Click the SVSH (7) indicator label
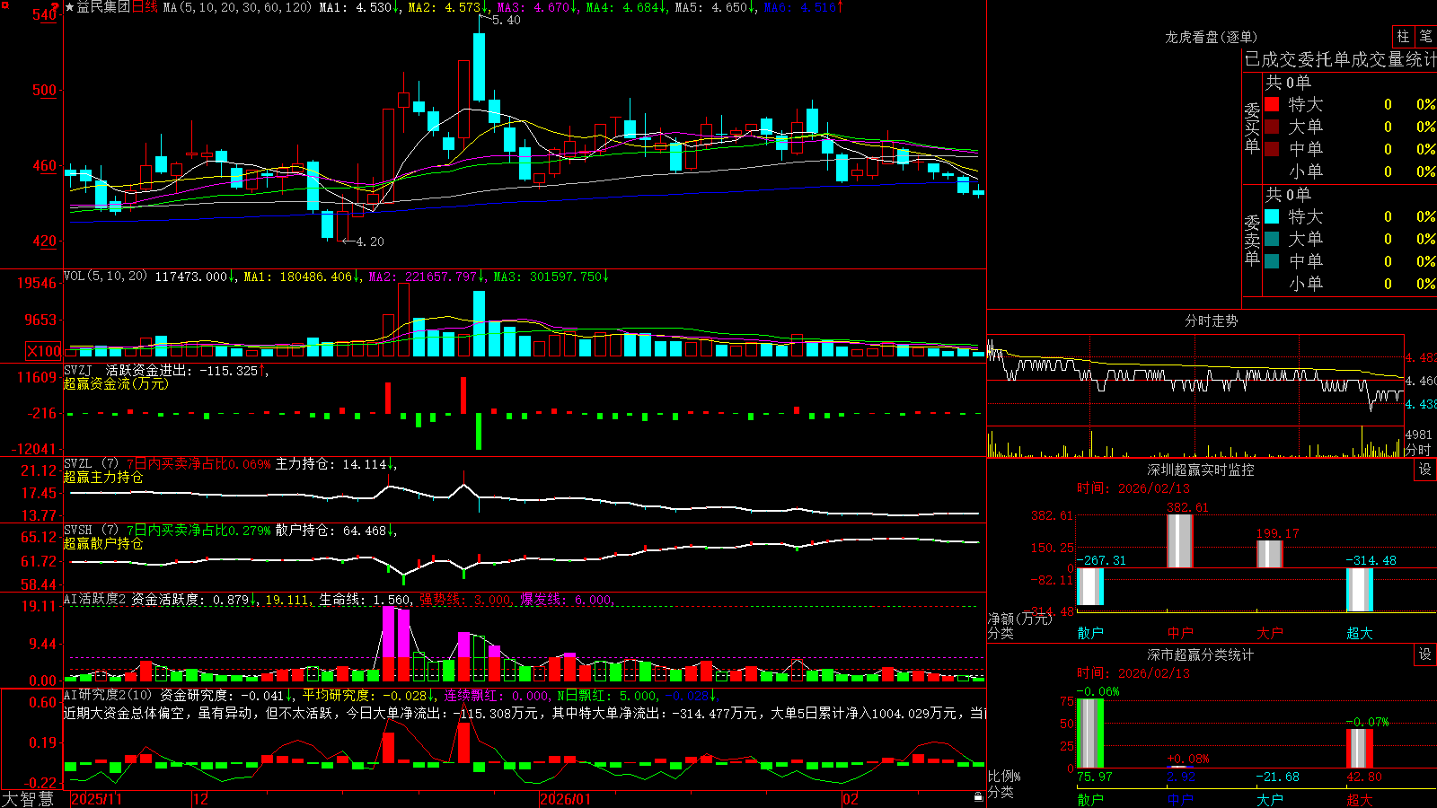The image size is (1437, 808). (92, 530)
